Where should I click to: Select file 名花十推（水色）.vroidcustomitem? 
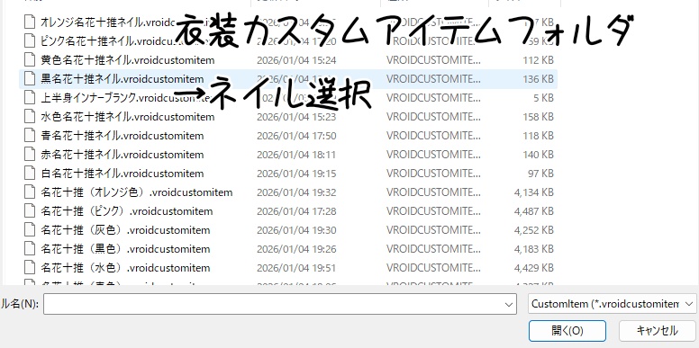(x=125, y=268)
